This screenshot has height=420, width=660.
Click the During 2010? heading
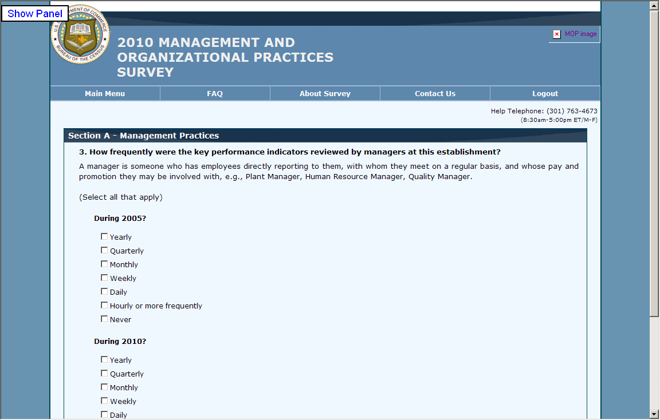(x=120, y=342)
